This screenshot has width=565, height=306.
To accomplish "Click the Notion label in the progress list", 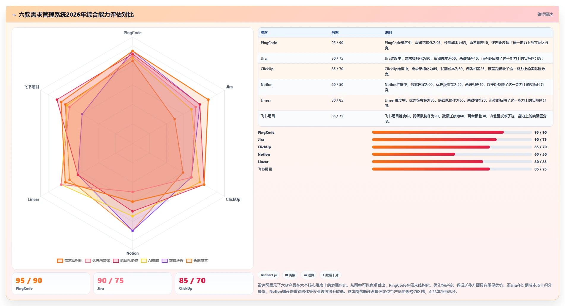I will pos(264,154).
